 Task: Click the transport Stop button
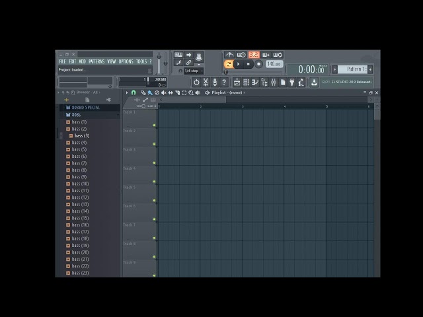click(249, 64)
